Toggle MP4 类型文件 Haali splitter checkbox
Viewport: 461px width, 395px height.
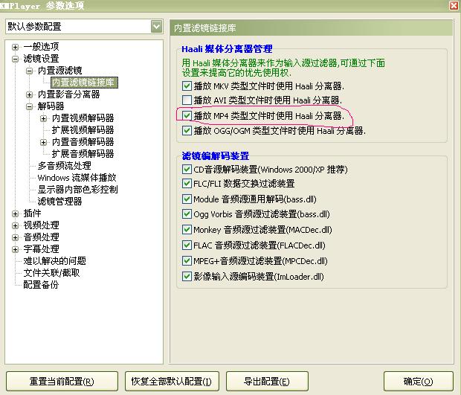[187, 115]
